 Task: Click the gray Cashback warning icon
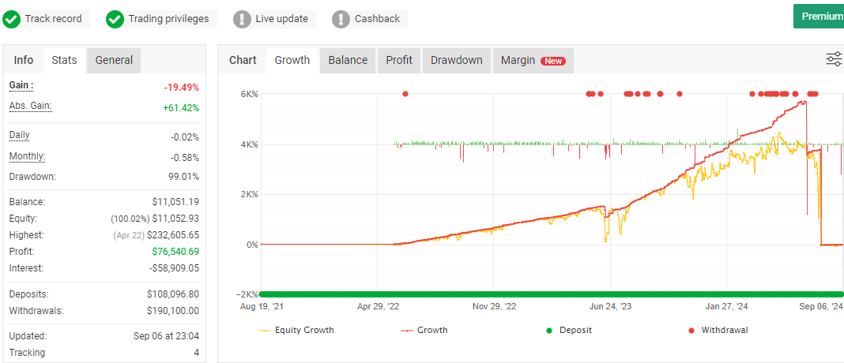341,20
